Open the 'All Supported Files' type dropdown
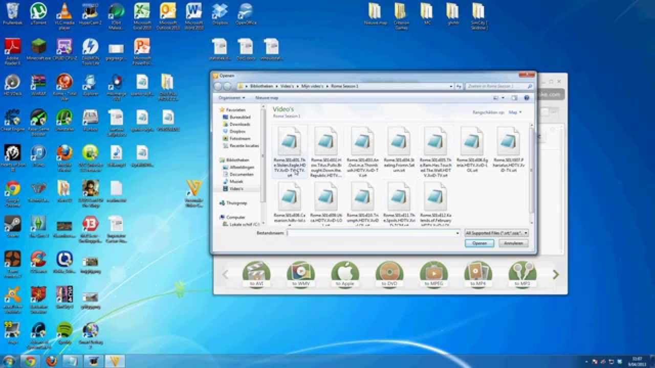This screenshot has height=368, width=655. [x=496, y=233]
